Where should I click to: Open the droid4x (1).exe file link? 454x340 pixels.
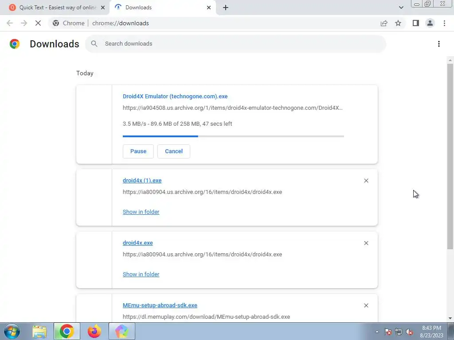pyautogui.click(x=142, y=181)
